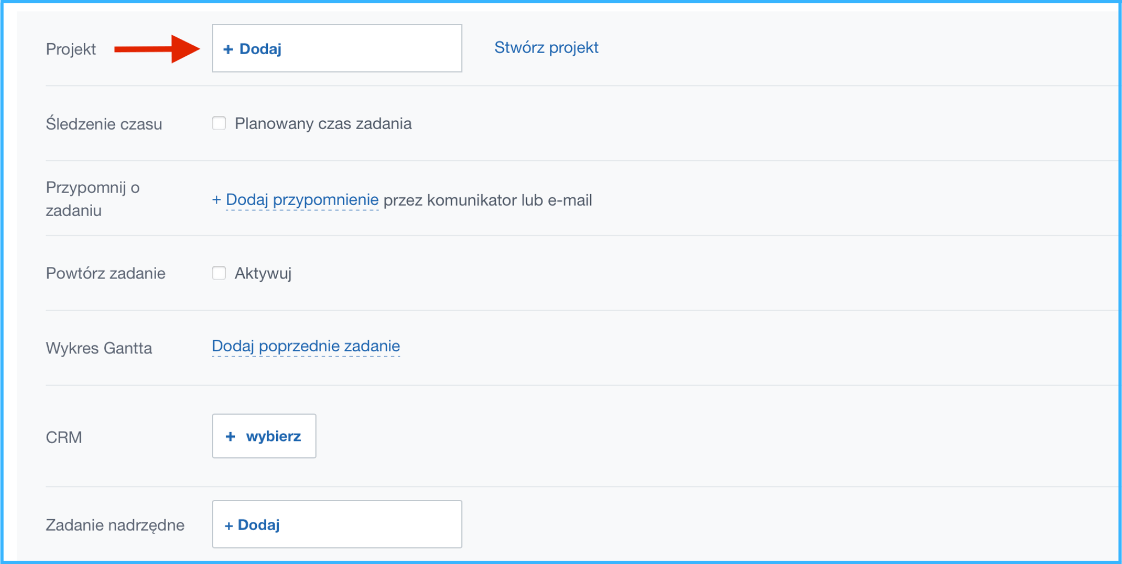This screenshot has height=564, width=1122.
Task: Click the 'Wykres Gantta' row label
Action: click(x=99, y=348)
